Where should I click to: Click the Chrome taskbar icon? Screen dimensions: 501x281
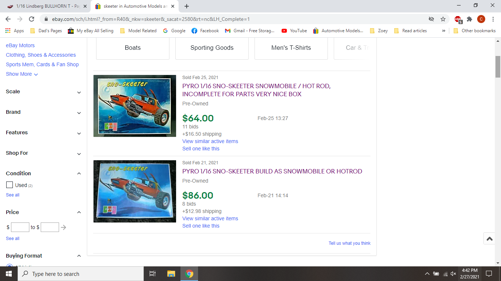pos(189,274)
